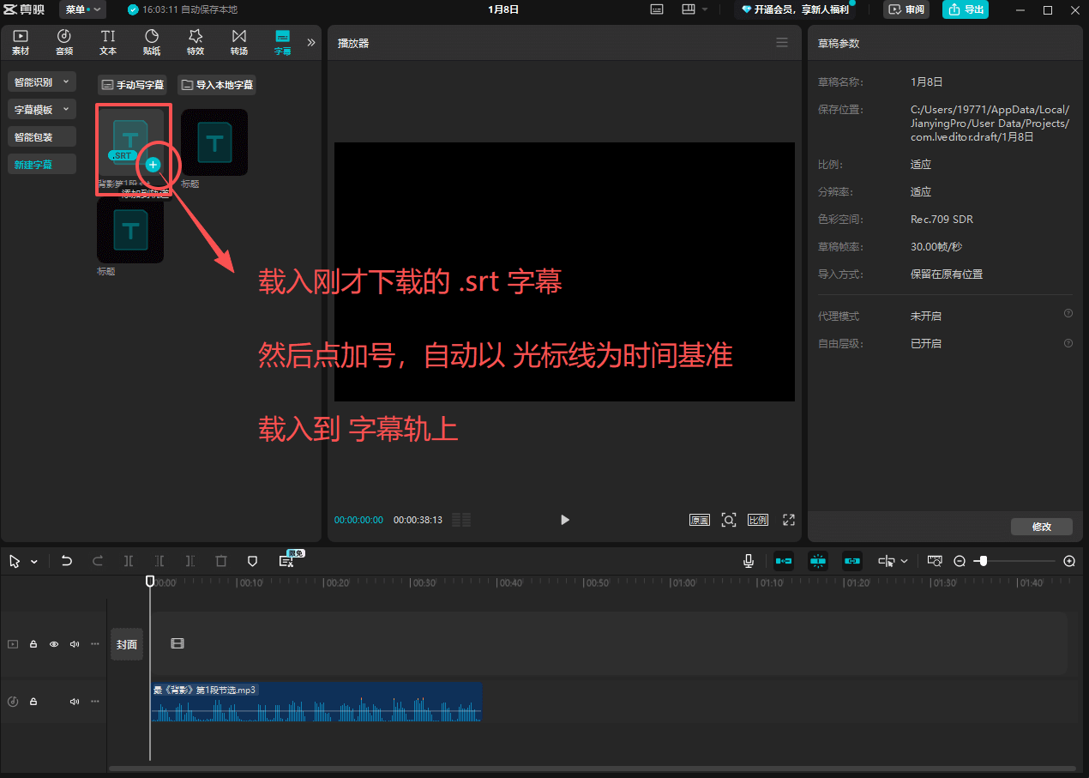Click the marker shield icon in timeline toolbar
1089x778 pixels.
252,561
